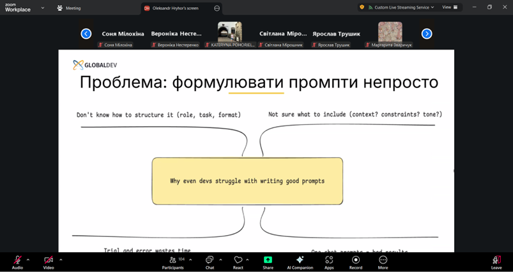Open the View layout menu
The image size is (513, 272).
pos(449,7)
